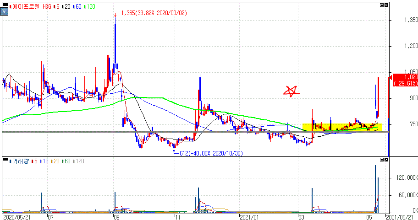
Task: Click the gray horizontal support line
Action: point(195,132)
